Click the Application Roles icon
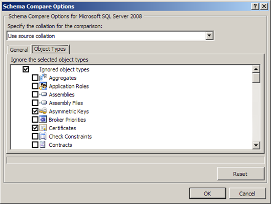Image resolution: width=271 pixels, height=204 pixels. 43,86
